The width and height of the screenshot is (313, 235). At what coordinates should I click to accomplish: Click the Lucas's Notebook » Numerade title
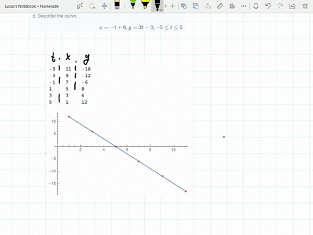click(32, 7)
